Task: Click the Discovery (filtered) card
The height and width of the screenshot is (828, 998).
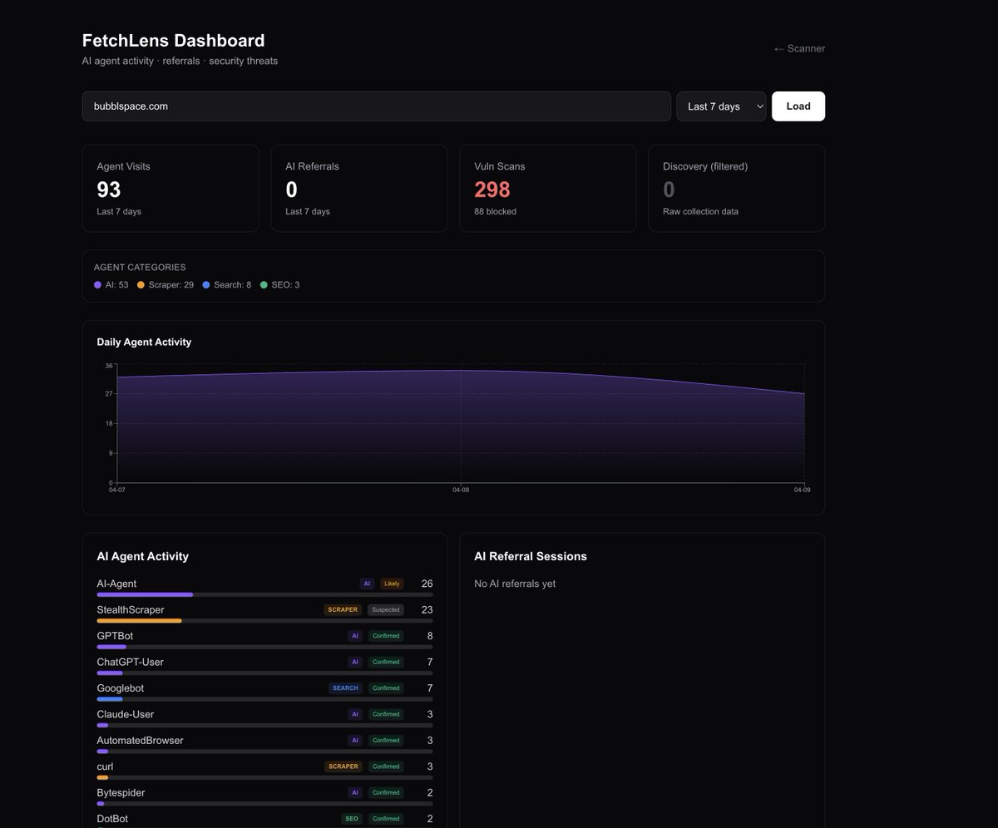Action: coord(737,188)
